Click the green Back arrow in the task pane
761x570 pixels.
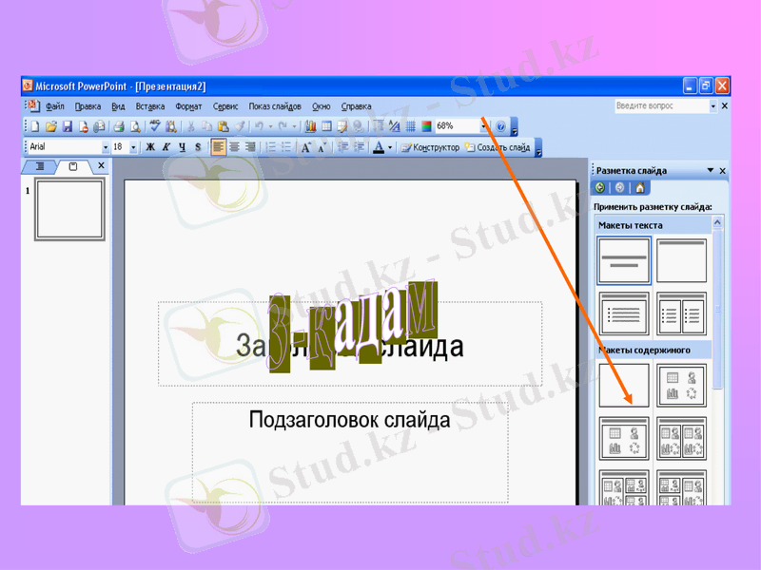click(600, 188)
